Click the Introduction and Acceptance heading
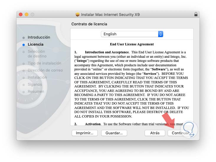 coord(107,52)
